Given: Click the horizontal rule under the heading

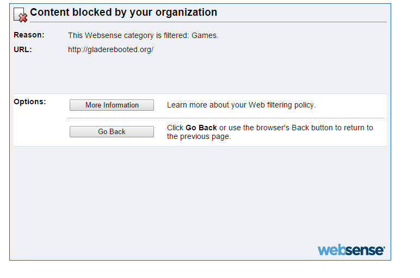Looking at the screenshot, I should click(x=208, y=22).
